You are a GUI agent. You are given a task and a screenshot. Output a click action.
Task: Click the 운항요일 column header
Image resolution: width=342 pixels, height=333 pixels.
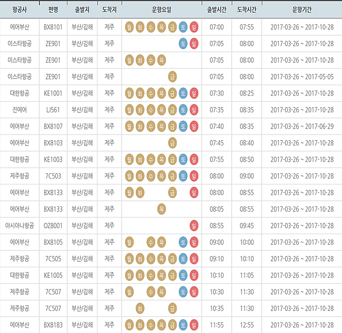(x=162, y=9)
